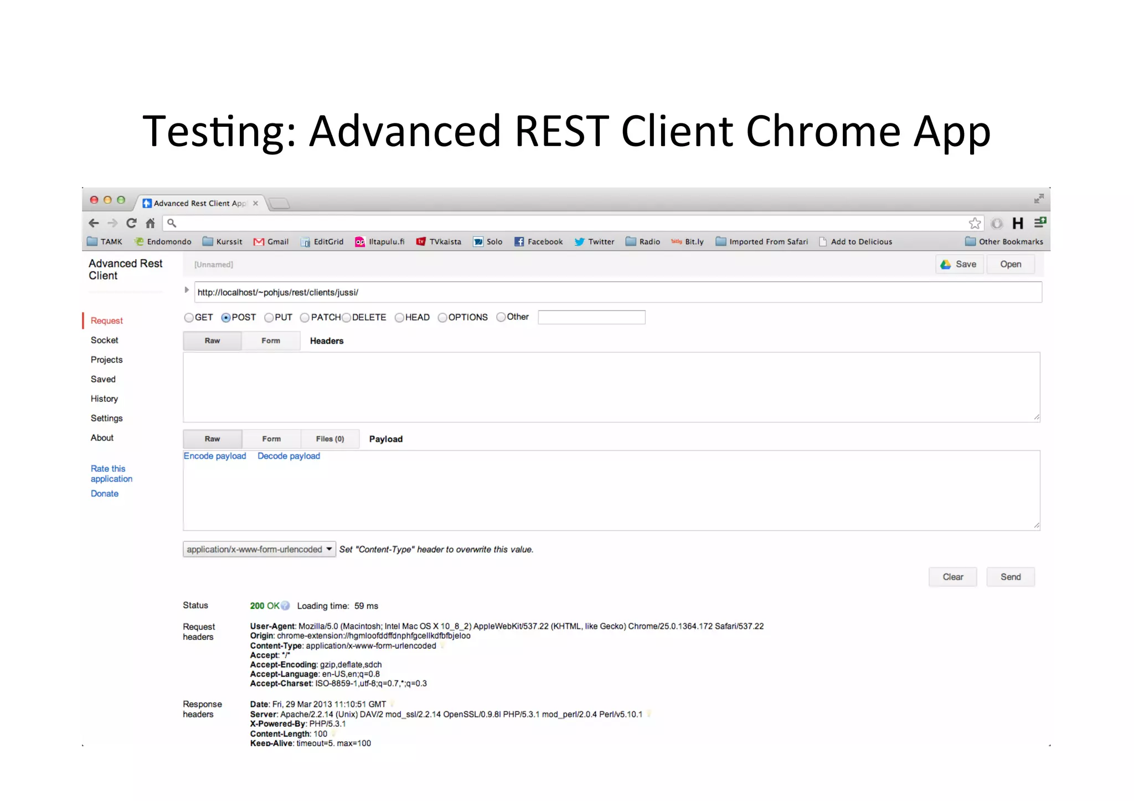Viewport: 1134px width, 801px height.
Task: Select the Other method radio button
Action: click(501, 317)
